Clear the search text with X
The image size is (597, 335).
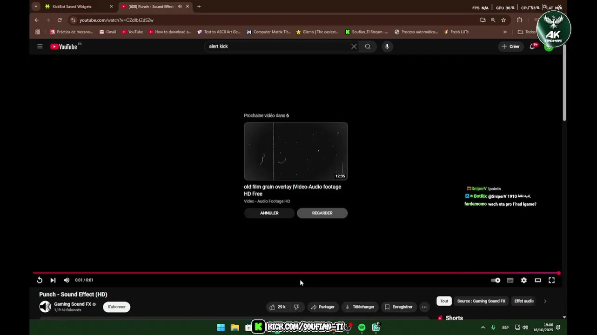pos(354,47)
